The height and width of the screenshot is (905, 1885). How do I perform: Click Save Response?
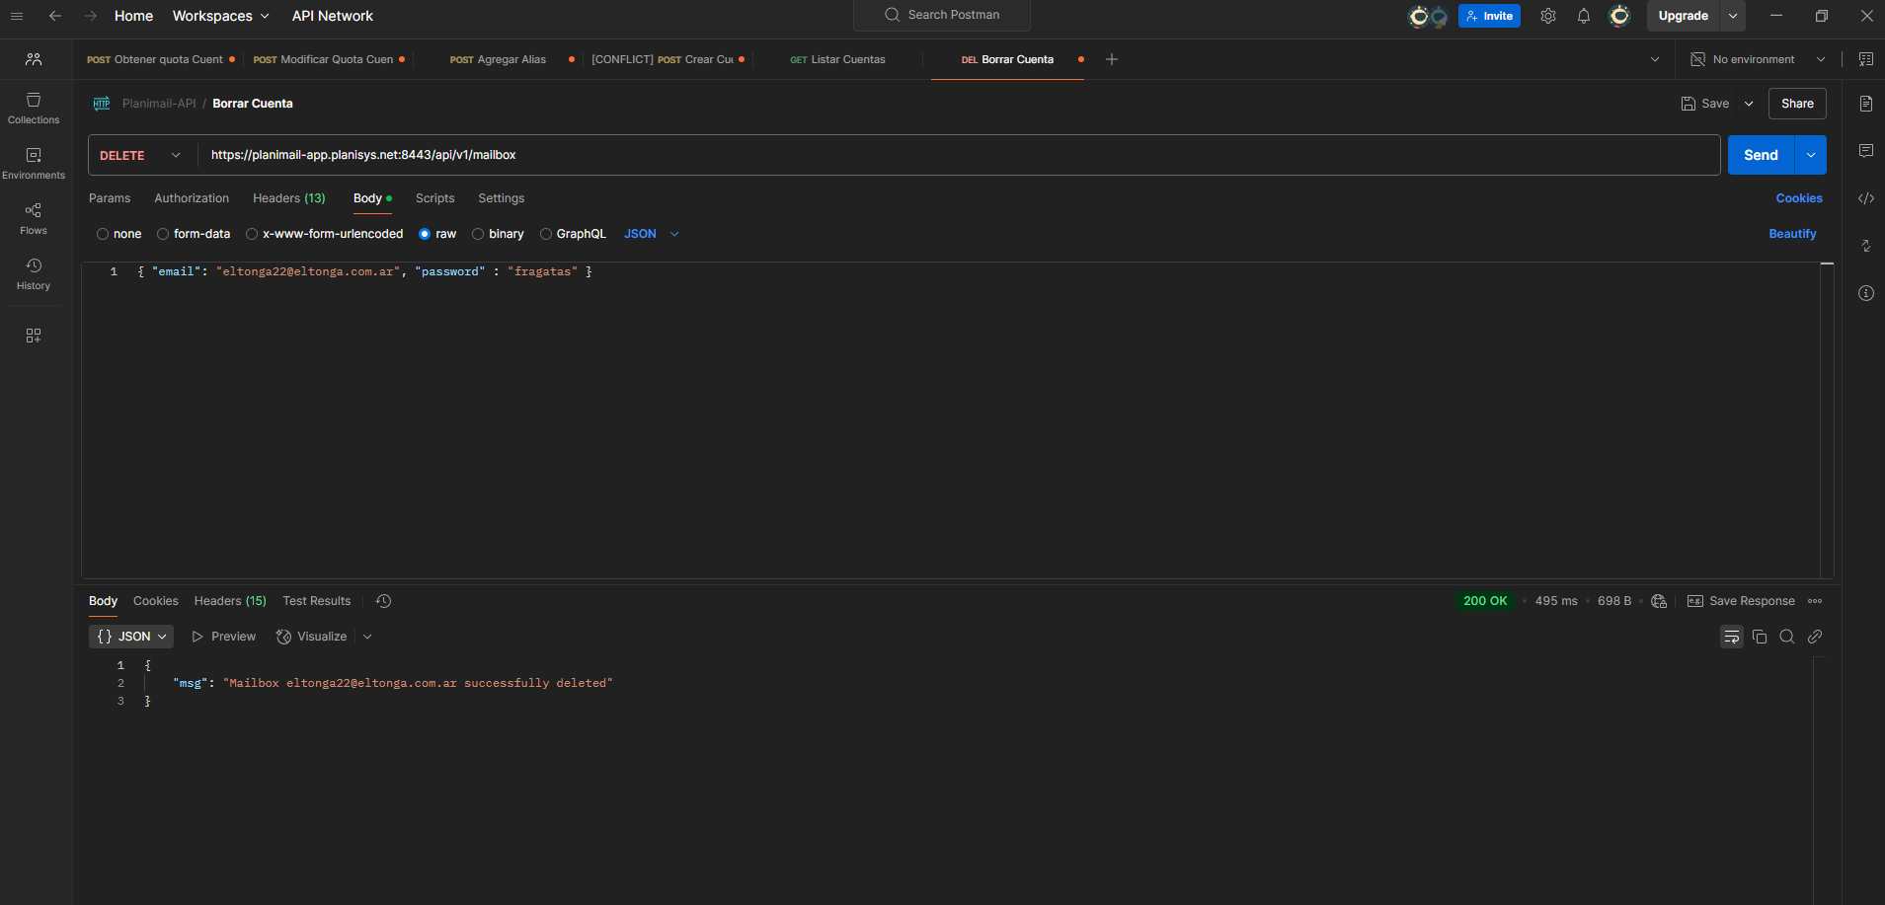coord(1741,601)
